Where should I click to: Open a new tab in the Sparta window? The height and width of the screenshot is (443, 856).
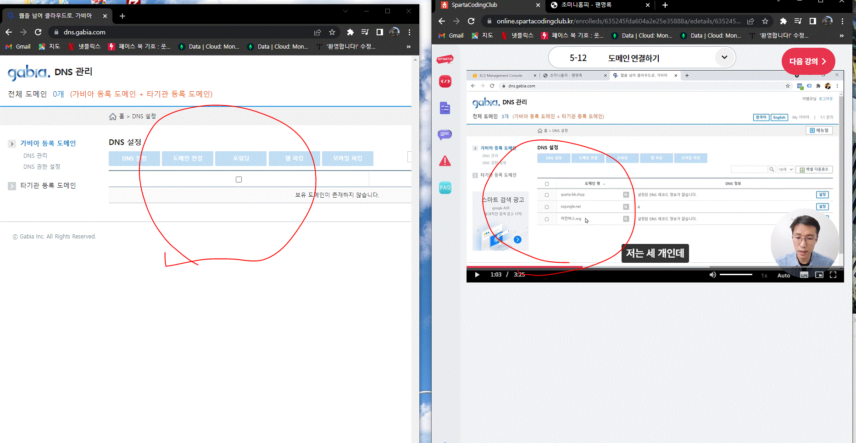pos(665,5)
